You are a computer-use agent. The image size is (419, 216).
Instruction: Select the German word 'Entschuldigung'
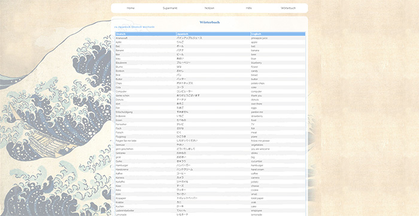(x=124, y=112)
